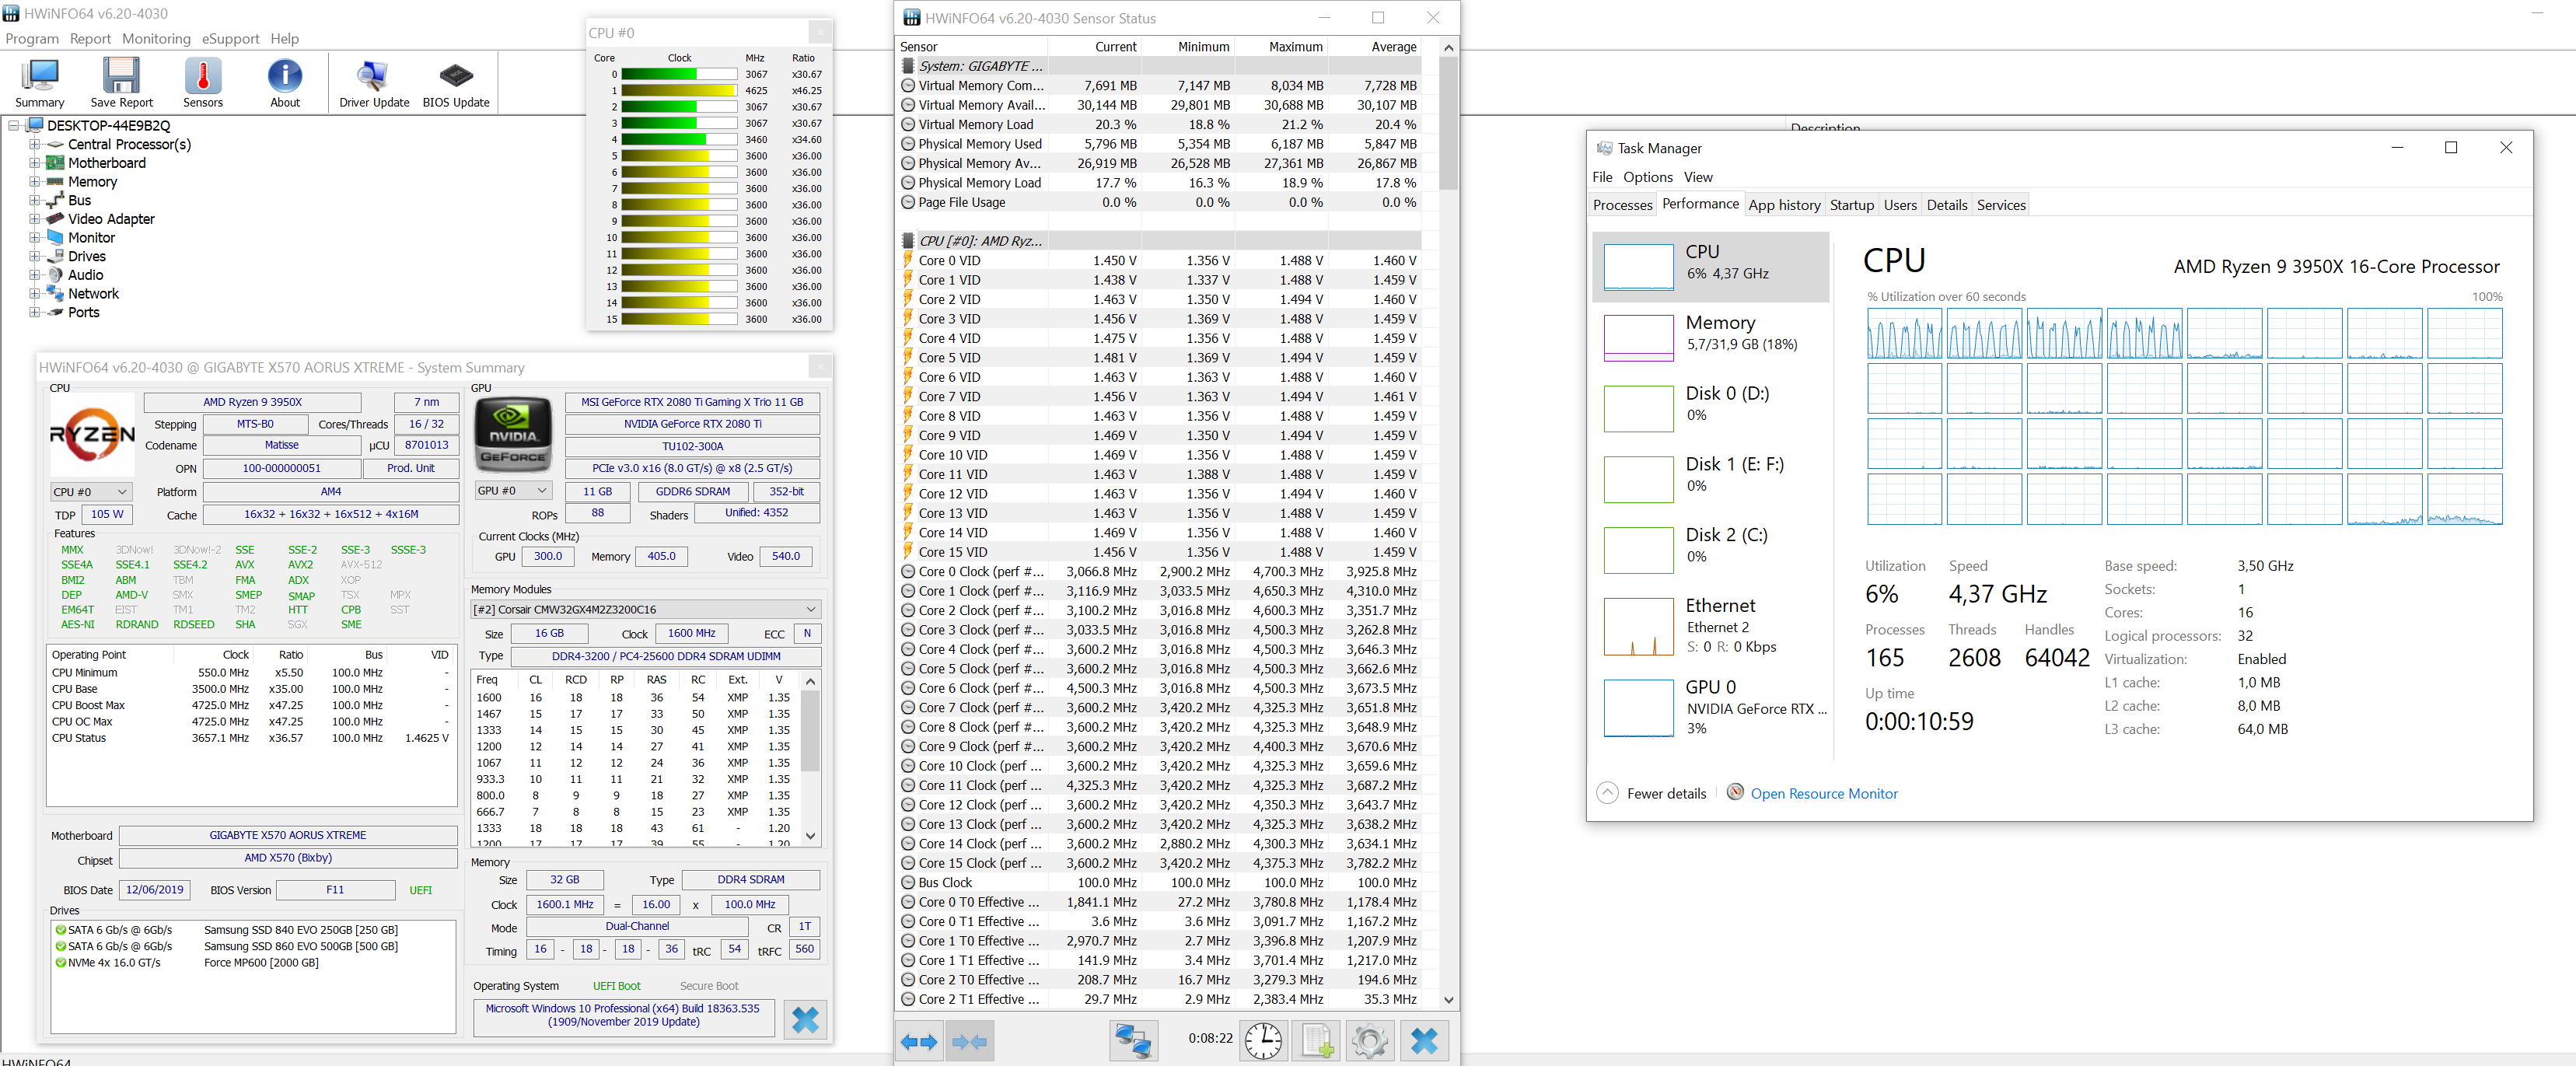Expand the Video Adapter tree node

point(35,219)
